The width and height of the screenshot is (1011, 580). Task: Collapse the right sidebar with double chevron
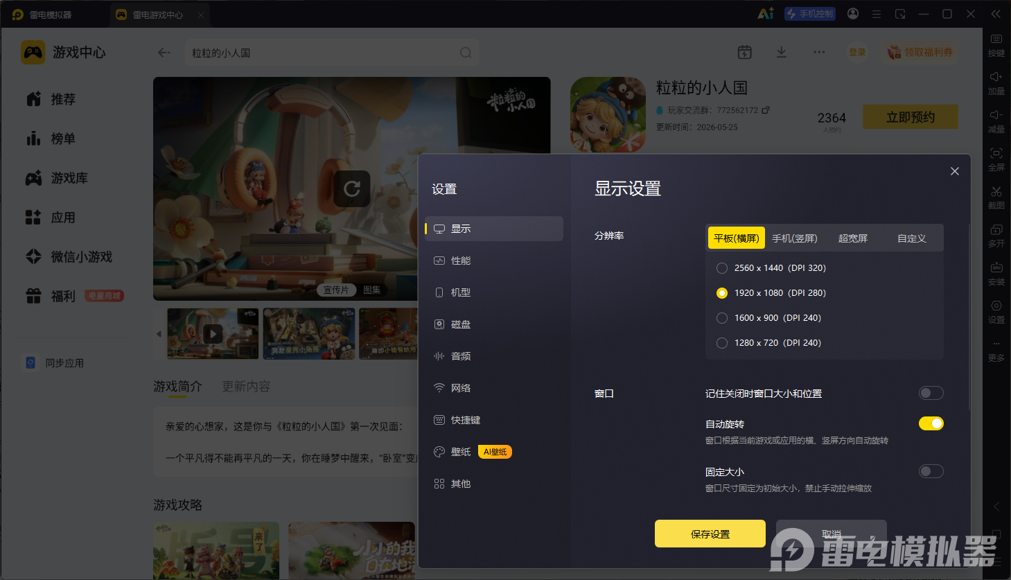pyautogui.click(x=996, y=14)
